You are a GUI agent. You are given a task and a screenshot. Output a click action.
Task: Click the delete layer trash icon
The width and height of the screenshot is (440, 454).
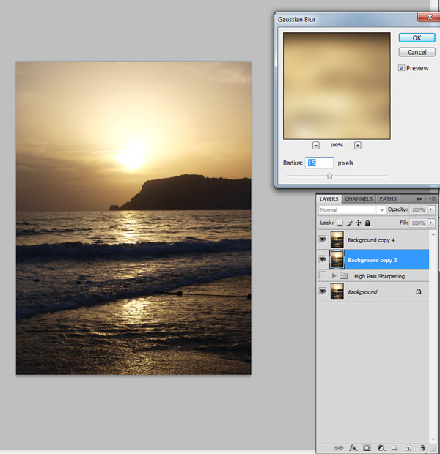[422, 448]
